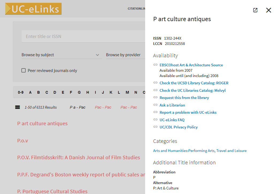Check the UCSD Library Catalog: ROGER
This screenshot has height=194, width=278.
[194, 83]
